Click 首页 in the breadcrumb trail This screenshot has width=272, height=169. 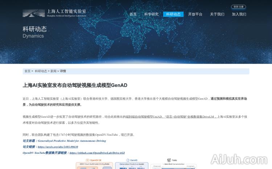tap(27, 71)
